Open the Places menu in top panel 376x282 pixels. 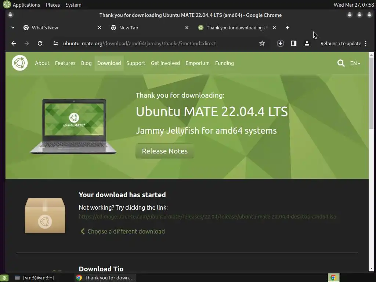click(53, 5)
